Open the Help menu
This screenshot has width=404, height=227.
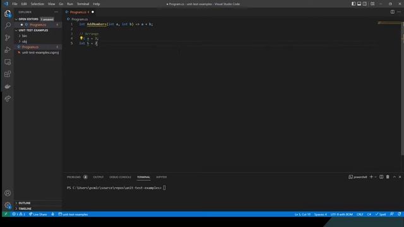tap(96, 4)
